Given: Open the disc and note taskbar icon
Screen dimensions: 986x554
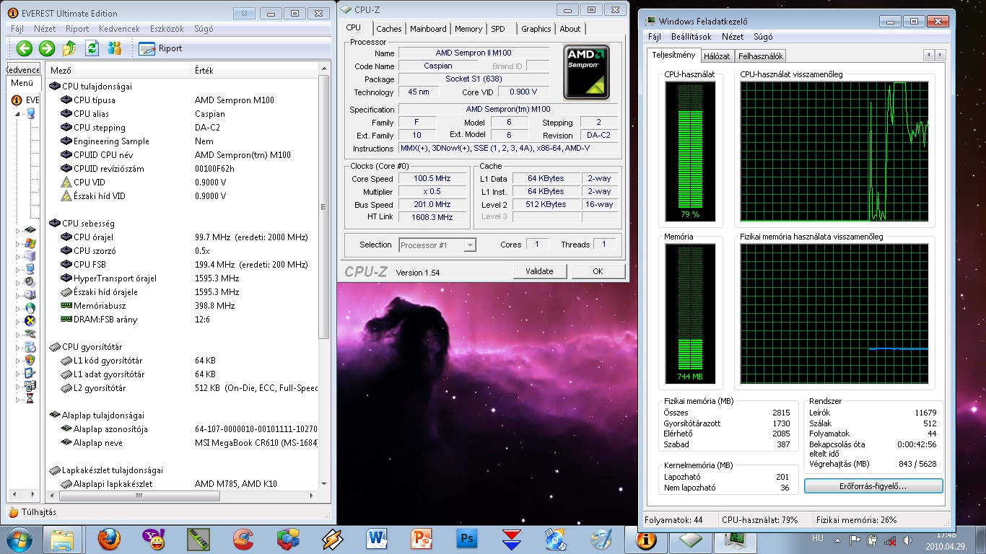Looking at the screenshot, I should (x=556, y=540).
